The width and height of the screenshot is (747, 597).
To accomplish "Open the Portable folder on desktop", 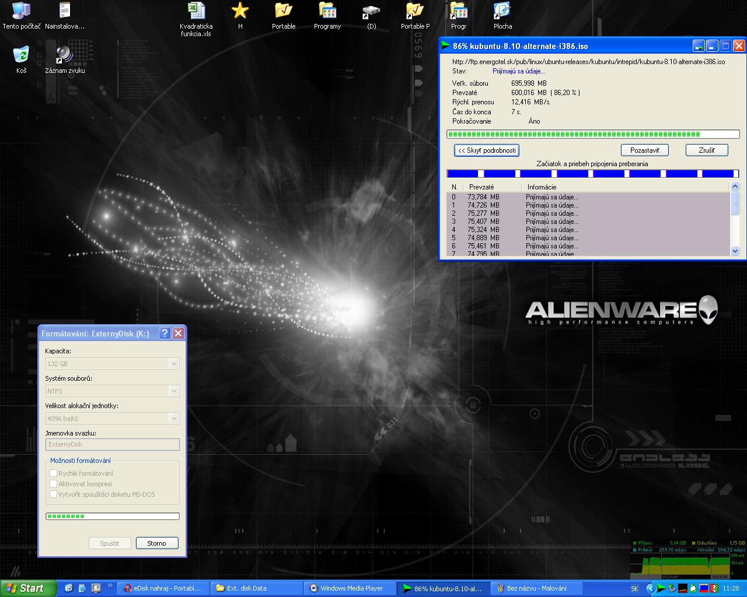I will coord(284,11).
